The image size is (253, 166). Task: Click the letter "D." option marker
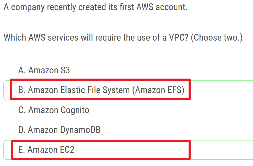pos(22,130)
